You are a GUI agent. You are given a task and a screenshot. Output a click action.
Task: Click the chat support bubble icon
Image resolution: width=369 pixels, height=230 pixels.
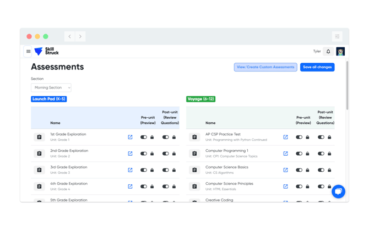(x=338, y=191)
